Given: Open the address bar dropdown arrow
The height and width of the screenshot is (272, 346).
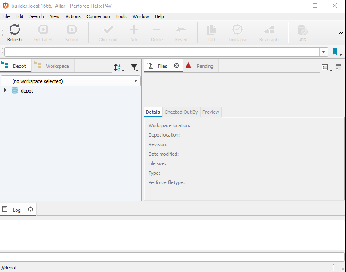Looking at the screenshot, I should pos(324,52).
